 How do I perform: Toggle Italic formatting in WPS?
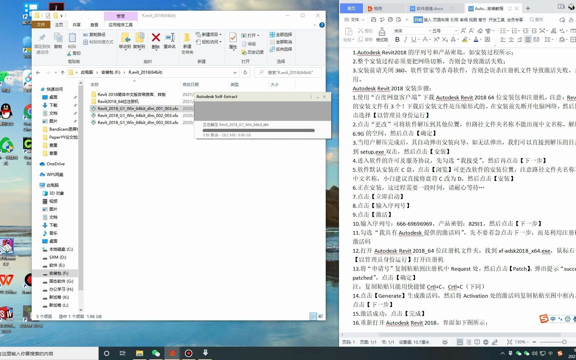point(405,40)
